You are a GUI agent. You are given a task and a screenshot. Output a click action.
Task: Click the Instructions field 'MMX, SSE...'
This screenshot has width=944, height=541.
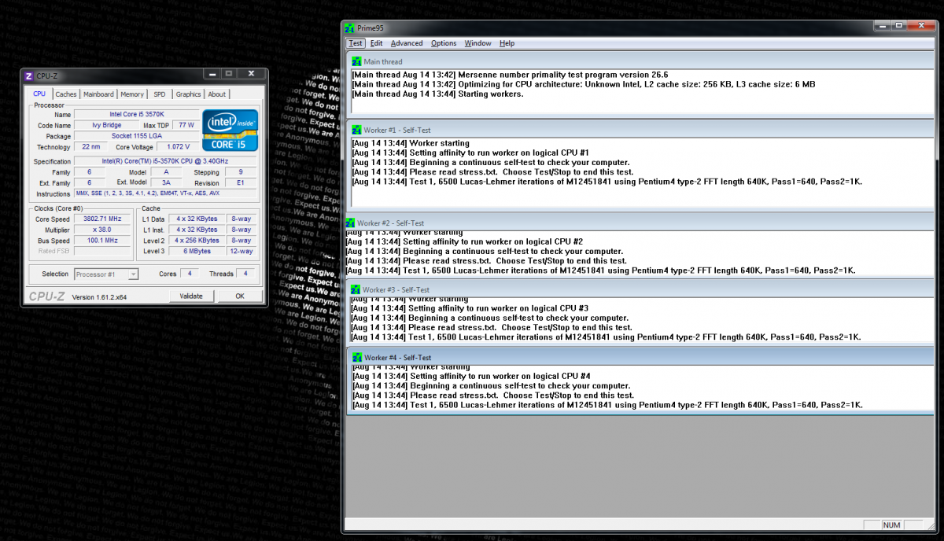(x=165, y=193)
